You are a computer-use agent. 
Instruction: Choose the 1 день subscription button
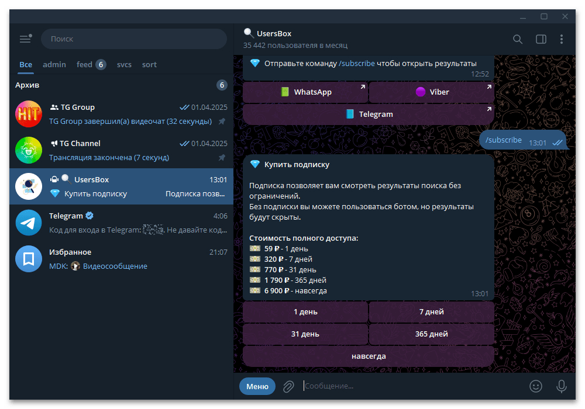[305, 312]
